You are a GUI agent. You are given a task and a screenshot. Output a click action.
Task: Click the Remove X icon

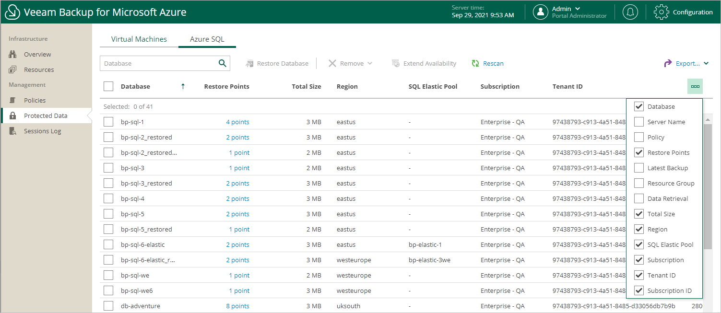pos(332,63)
